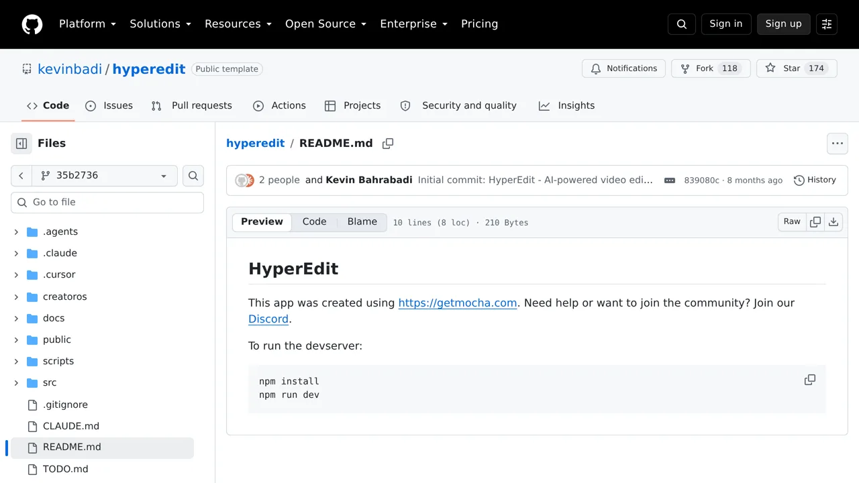Focus the Go to file input
This screenshot has height=483, width=859.
coord(107,203)
